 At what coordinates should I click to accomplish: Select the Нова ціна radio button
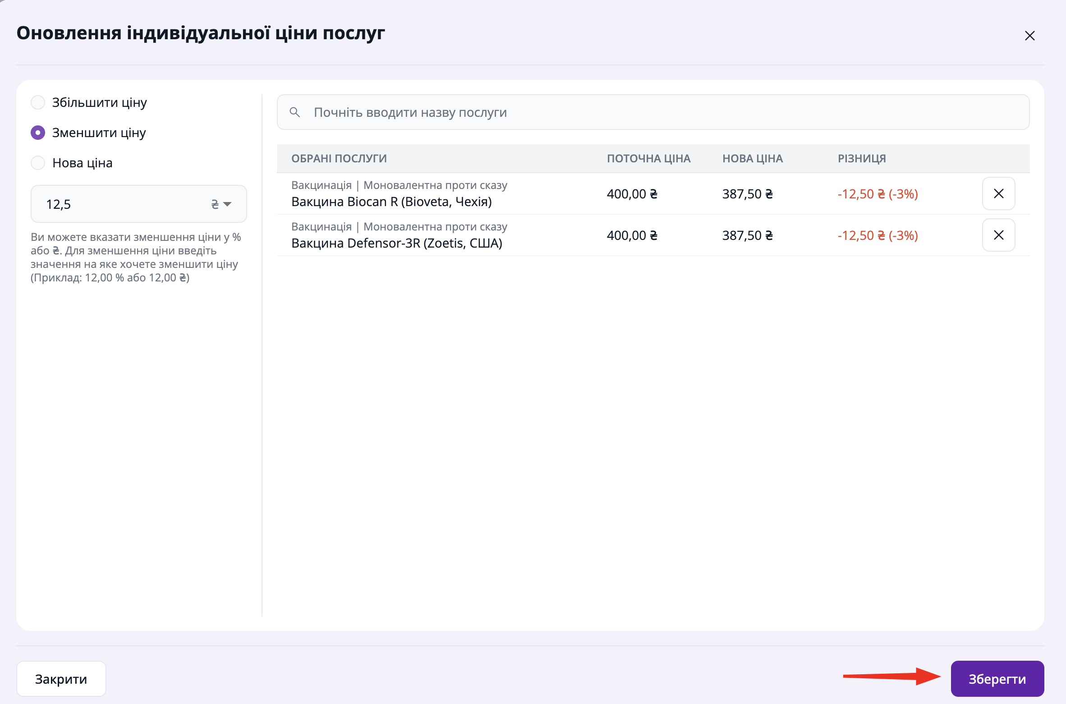coord(38,163)
